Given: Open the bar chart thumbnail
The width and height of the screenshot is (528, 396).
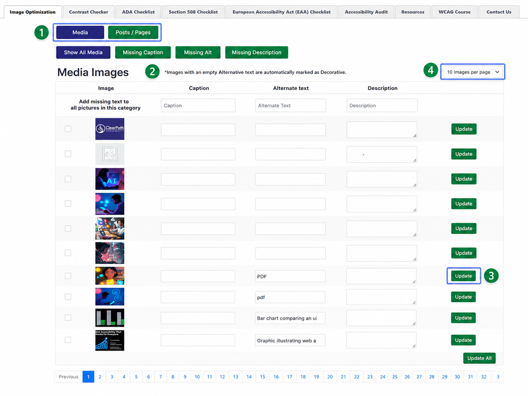Looking at the screenshot, I should click(x=110, y=318).
